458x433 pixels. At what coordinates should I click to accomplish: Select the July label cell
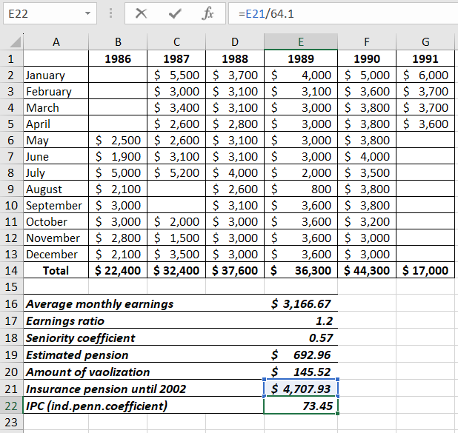pyautogui.click(x=56, y=173)
